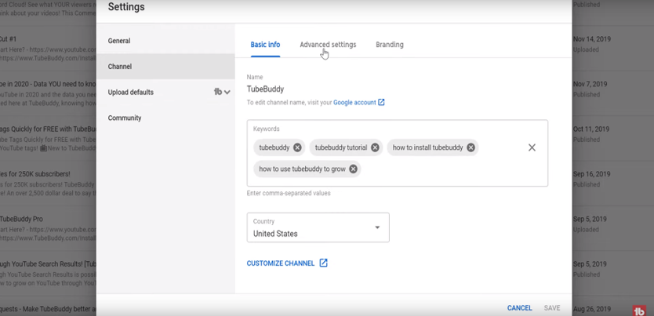Select Channel in settings sidebar
The height and width of the screenshot is (316, 654).
click(120, 67)
